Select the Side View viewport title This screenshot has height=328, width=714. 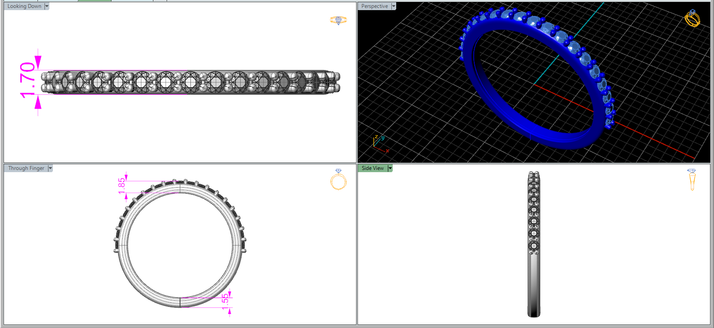click(373, 168)
